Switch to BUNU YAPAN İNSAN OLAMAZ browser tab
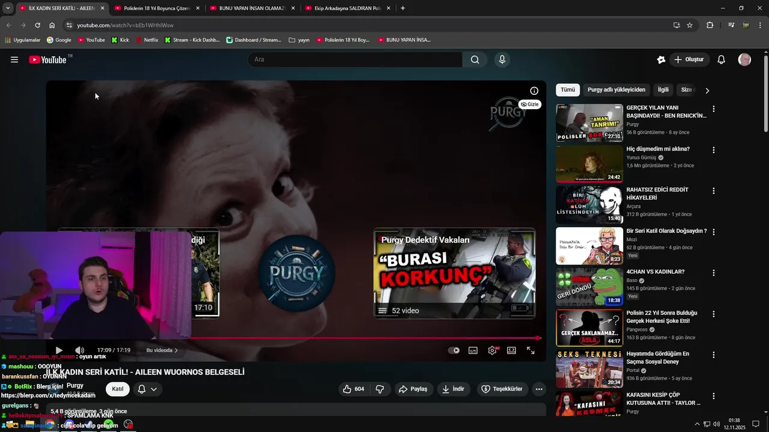Screen dimensions: 769x432 coord(252,8)
